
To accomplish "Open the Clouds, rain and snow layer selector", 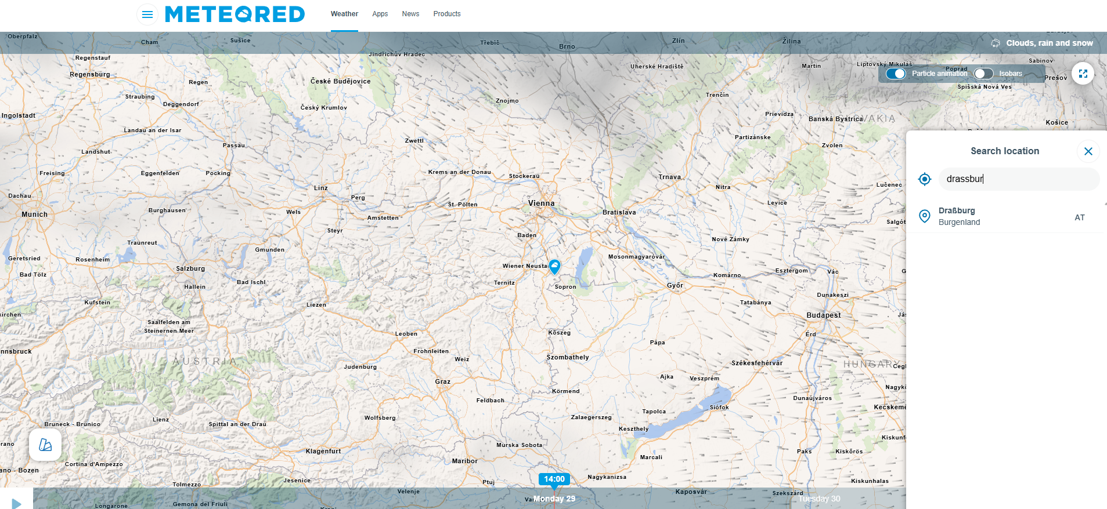I will click(x=1042, y=43).
